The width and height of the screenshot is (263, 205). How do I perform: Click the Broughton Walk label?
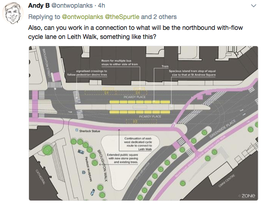coord(102,166)
